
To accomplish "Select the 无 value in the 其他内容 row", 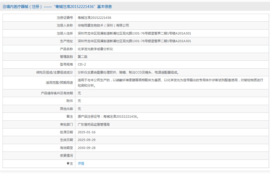I will [x=79, y=109].
